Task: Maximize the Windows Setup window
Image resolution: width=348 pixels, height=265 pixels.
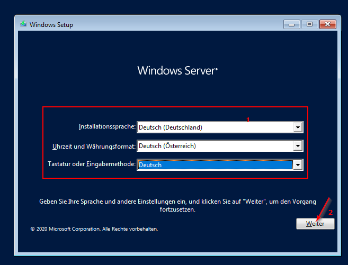Action: tap(309, 24)
